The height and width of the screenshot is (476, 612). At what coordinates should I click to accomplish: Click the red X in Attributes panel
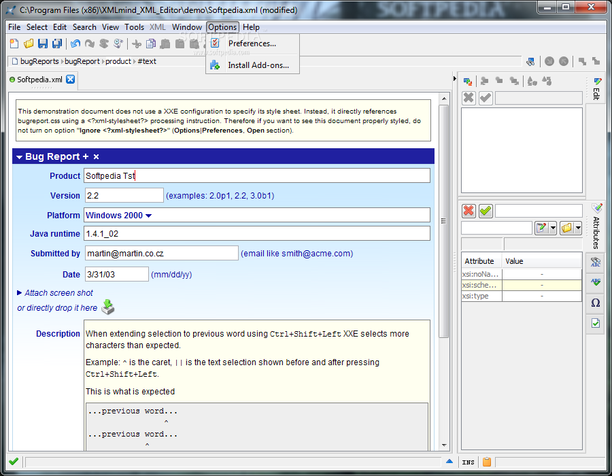pos(469,211)
